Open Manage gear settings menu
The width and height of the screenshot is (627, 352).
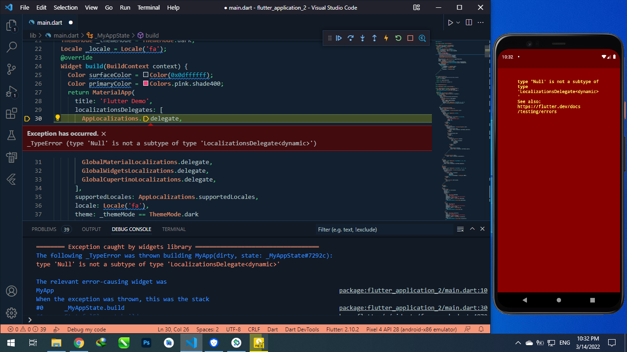[11, 313]
